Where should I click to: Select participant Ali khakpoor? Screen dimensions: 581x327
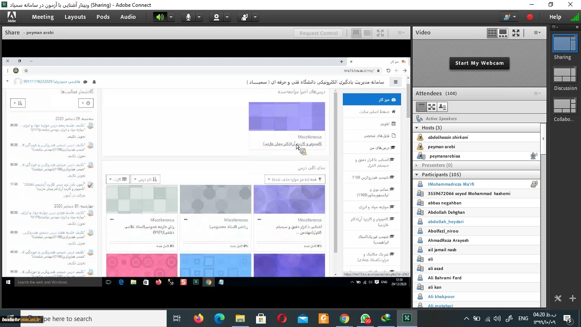476,296
